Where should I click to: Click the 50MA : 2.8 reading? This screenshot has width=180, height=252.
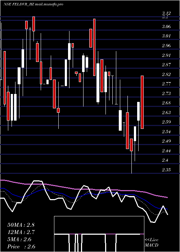(21, 225)
